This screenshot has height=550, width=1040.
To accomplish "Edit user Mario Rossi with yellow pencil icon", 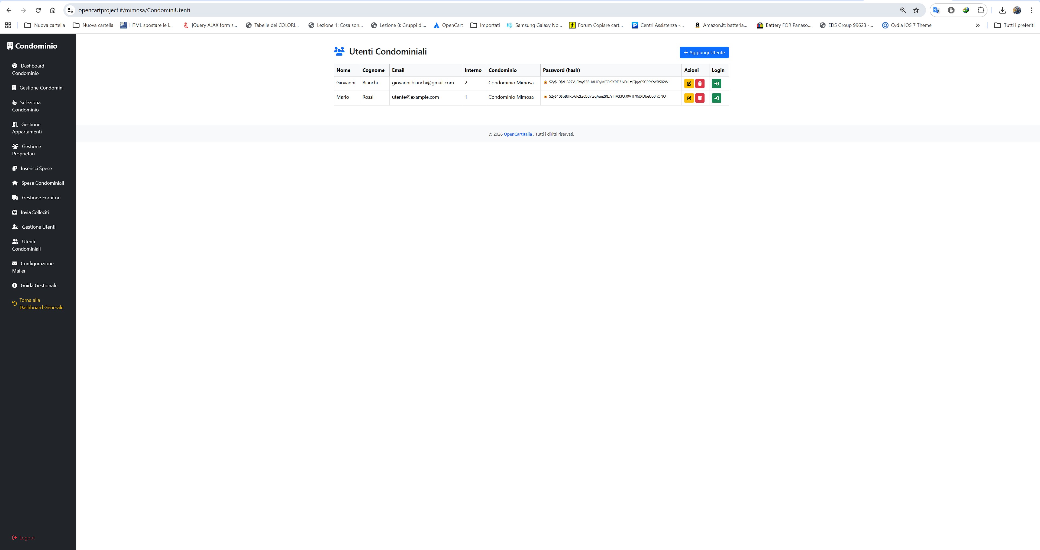I will point(689,98).
